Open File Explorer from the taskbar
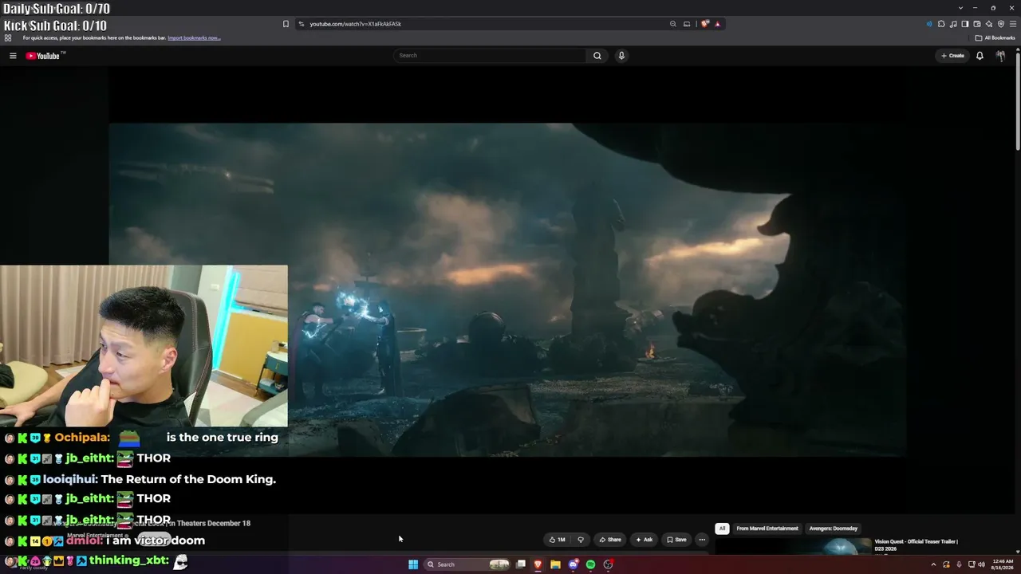This screenshot has height=574, width=1021. (555, 564)
